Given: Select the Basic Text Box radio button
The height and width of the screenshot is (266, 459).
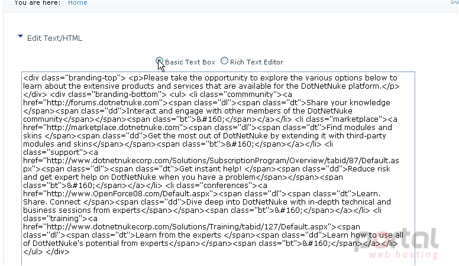Looking at the screenshot, I should point(159,61).
